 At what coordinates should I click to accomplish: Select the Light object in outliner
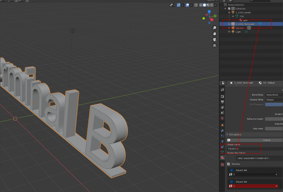[x=238, y=32]
